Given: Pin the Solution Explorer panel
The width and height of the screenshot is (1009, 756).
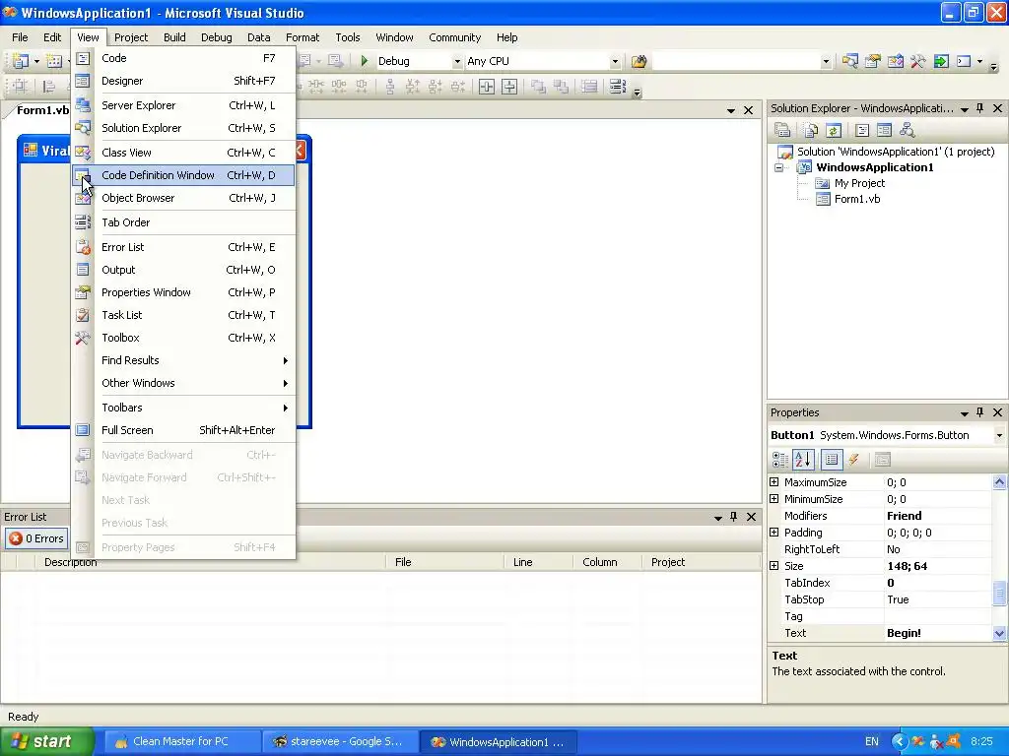Looking at the screenshot, I should (x=980, y=108).
